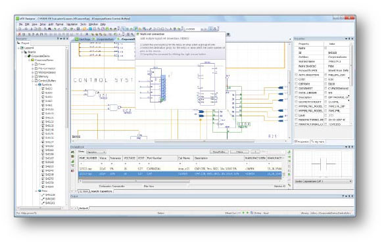Click the new document icon in main toolbar
Screen dimensions: 384x245
point(20,29)
